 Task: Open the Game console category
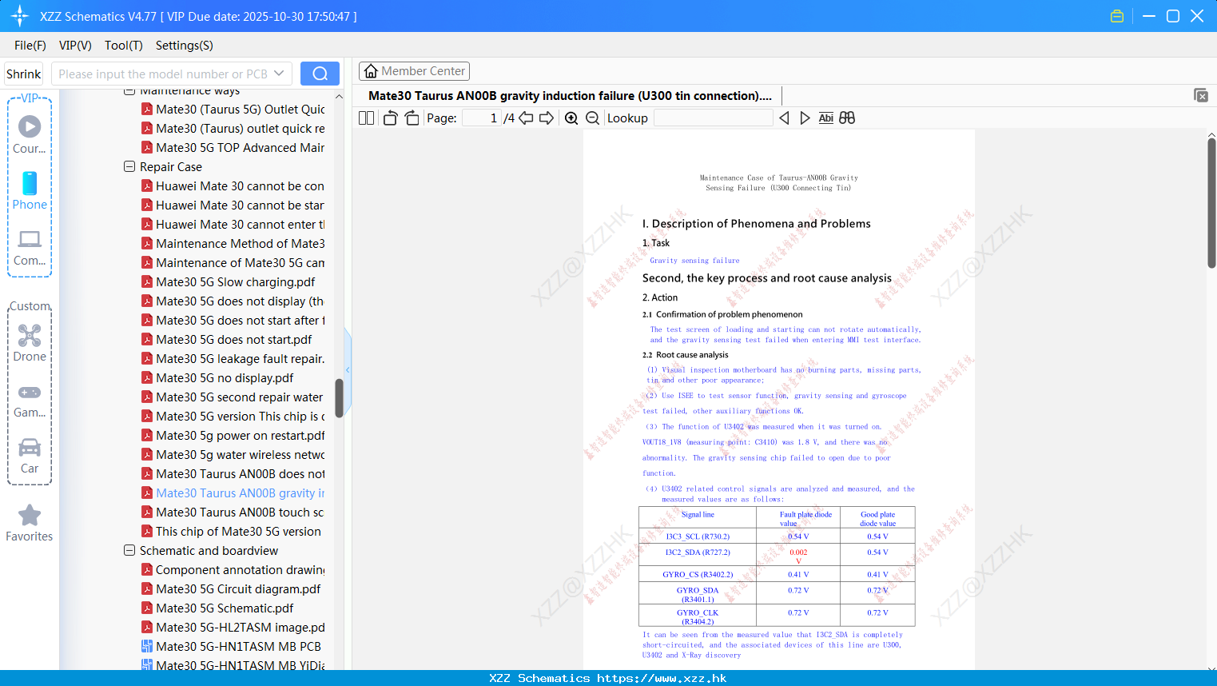[30, 400]
